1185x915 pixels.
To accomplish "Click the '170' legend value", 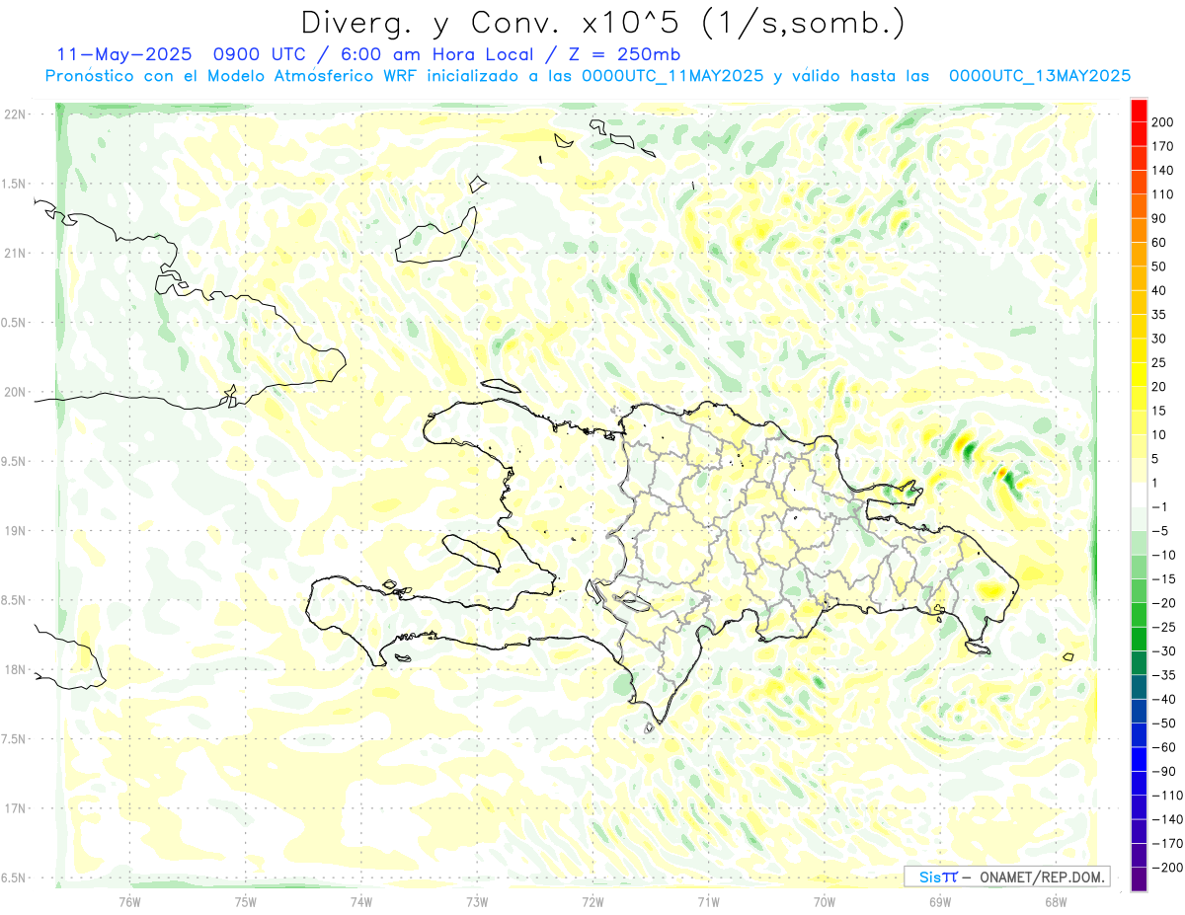I will (x=1162, y=146).
